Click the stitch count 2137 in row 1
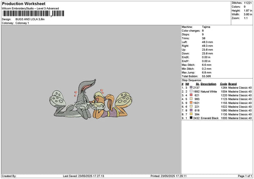The image size is (254, 179). [x=196, y=87]
